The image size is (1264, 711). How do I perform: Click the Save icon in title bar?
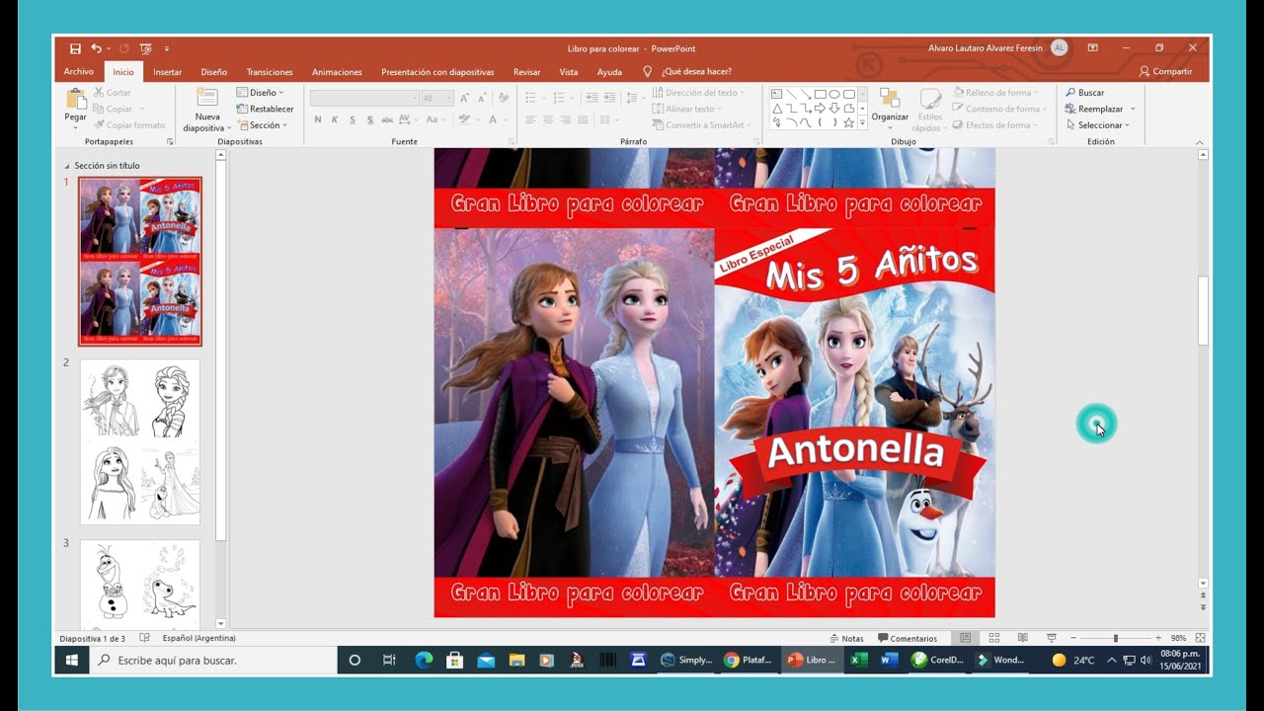click(x=75, y=48)
